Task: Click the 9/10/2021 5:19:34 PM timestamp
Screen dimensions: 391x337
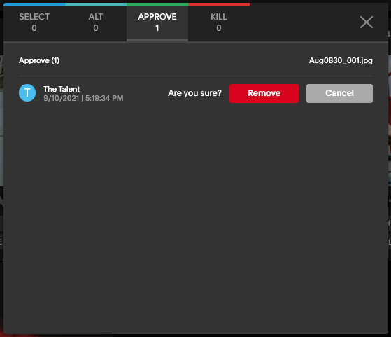Action: tap(83, 98)
